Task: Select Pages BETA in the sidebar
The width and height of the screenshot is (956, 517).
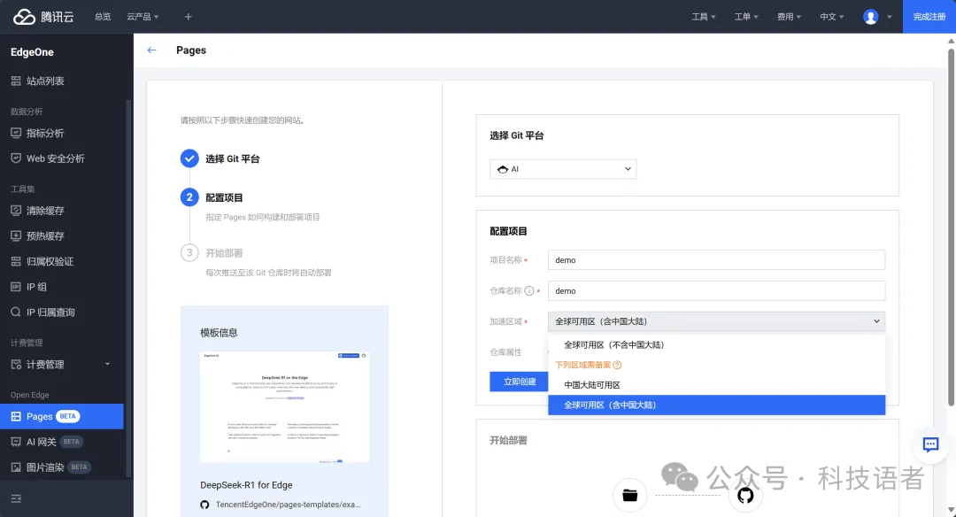Action: point(62,416)
